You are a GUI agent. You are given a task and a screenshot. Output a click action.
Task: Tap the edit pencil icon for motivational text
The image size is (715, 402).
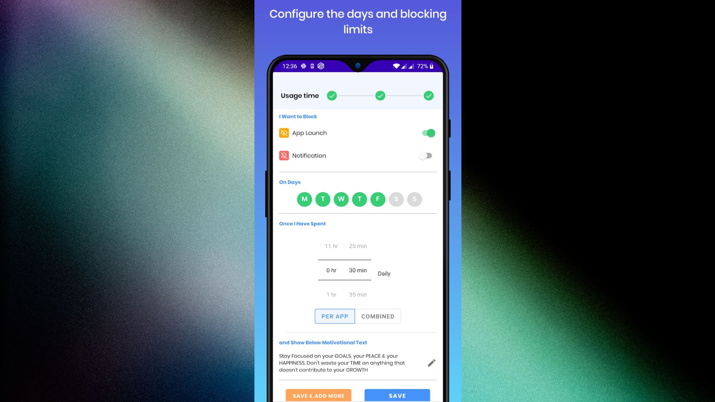pyautogui.click(x=431, y=363)
